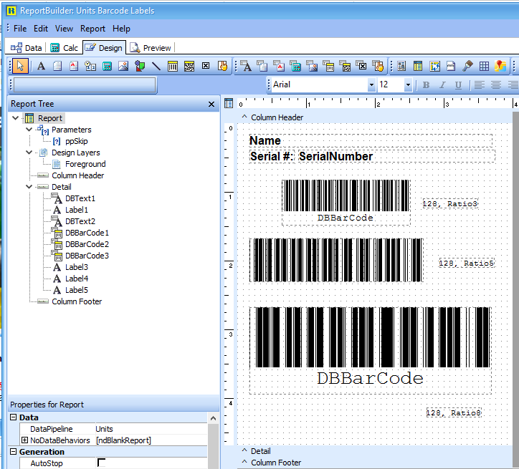Click the report select icon beside the ruler

click(x=229, y=103)
